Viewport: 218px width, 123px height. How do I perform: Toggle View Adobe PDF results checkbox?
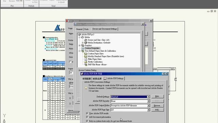click(x=87, y=113)
